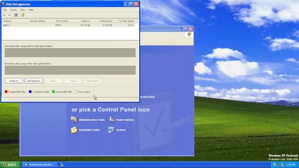Click the 93 % free space cell

(x=131, y=25)
